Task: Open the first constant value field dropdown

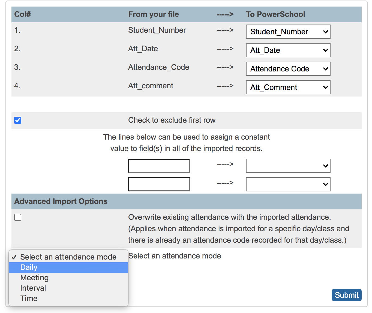Action: click(288, 166)
